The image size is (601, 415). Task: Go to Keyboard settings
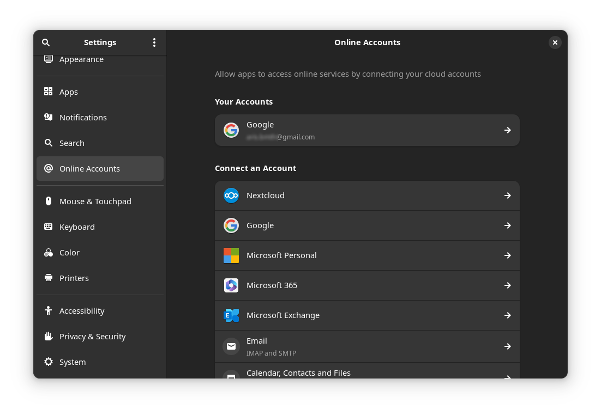(x=100, y=227)
